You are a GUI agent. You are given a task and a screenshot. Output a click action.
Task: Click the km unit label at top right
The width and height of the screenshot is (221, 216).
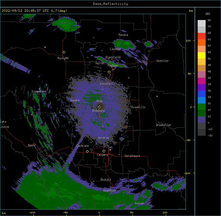191,11
